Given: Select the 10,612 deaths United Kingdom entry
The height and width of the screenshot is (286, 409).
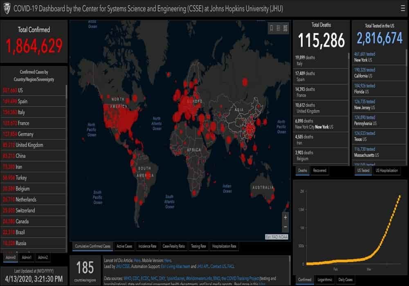Looking at the screenshot, I should [321, 108].
